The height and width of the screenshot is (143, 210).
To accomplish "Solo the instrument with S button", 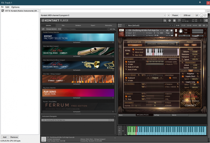I will pos(176,30).
